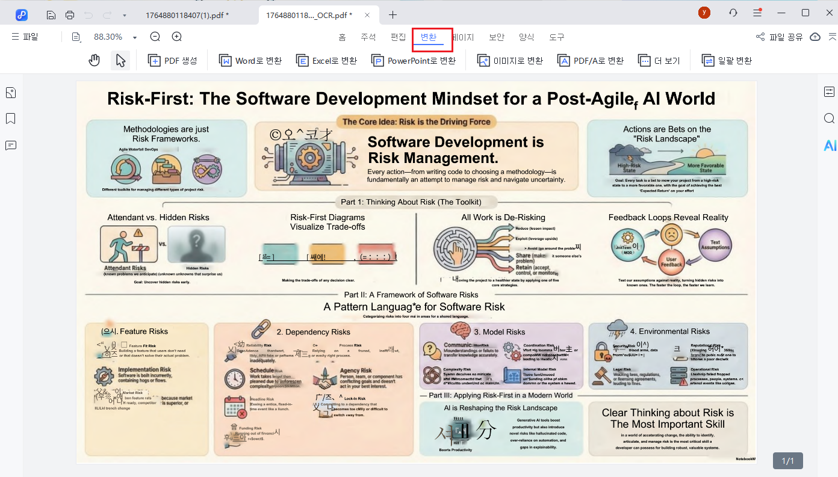Click 일괄 변환 button
This screenshot has width=838, height=477.
click(727, 60)
